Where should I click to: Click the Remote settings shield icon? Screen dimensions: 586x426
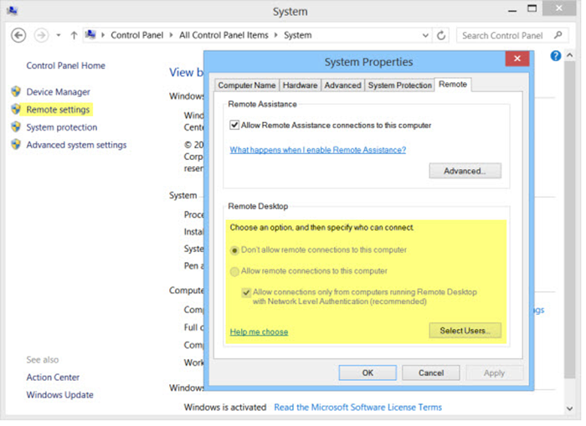(16, 110)
